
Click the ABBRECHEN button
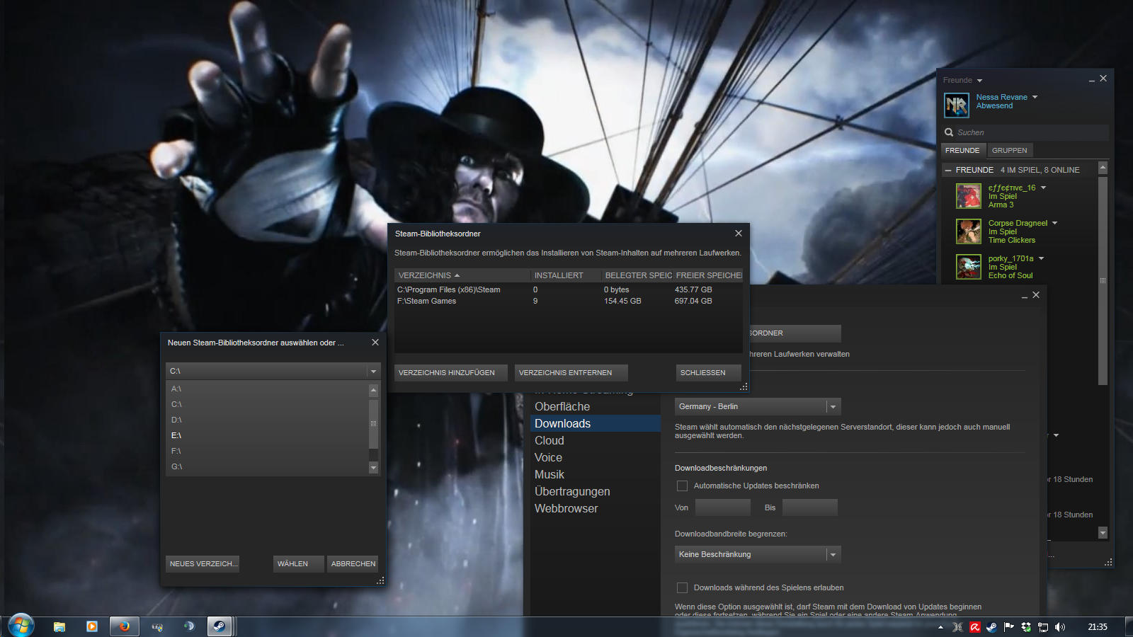353,563
